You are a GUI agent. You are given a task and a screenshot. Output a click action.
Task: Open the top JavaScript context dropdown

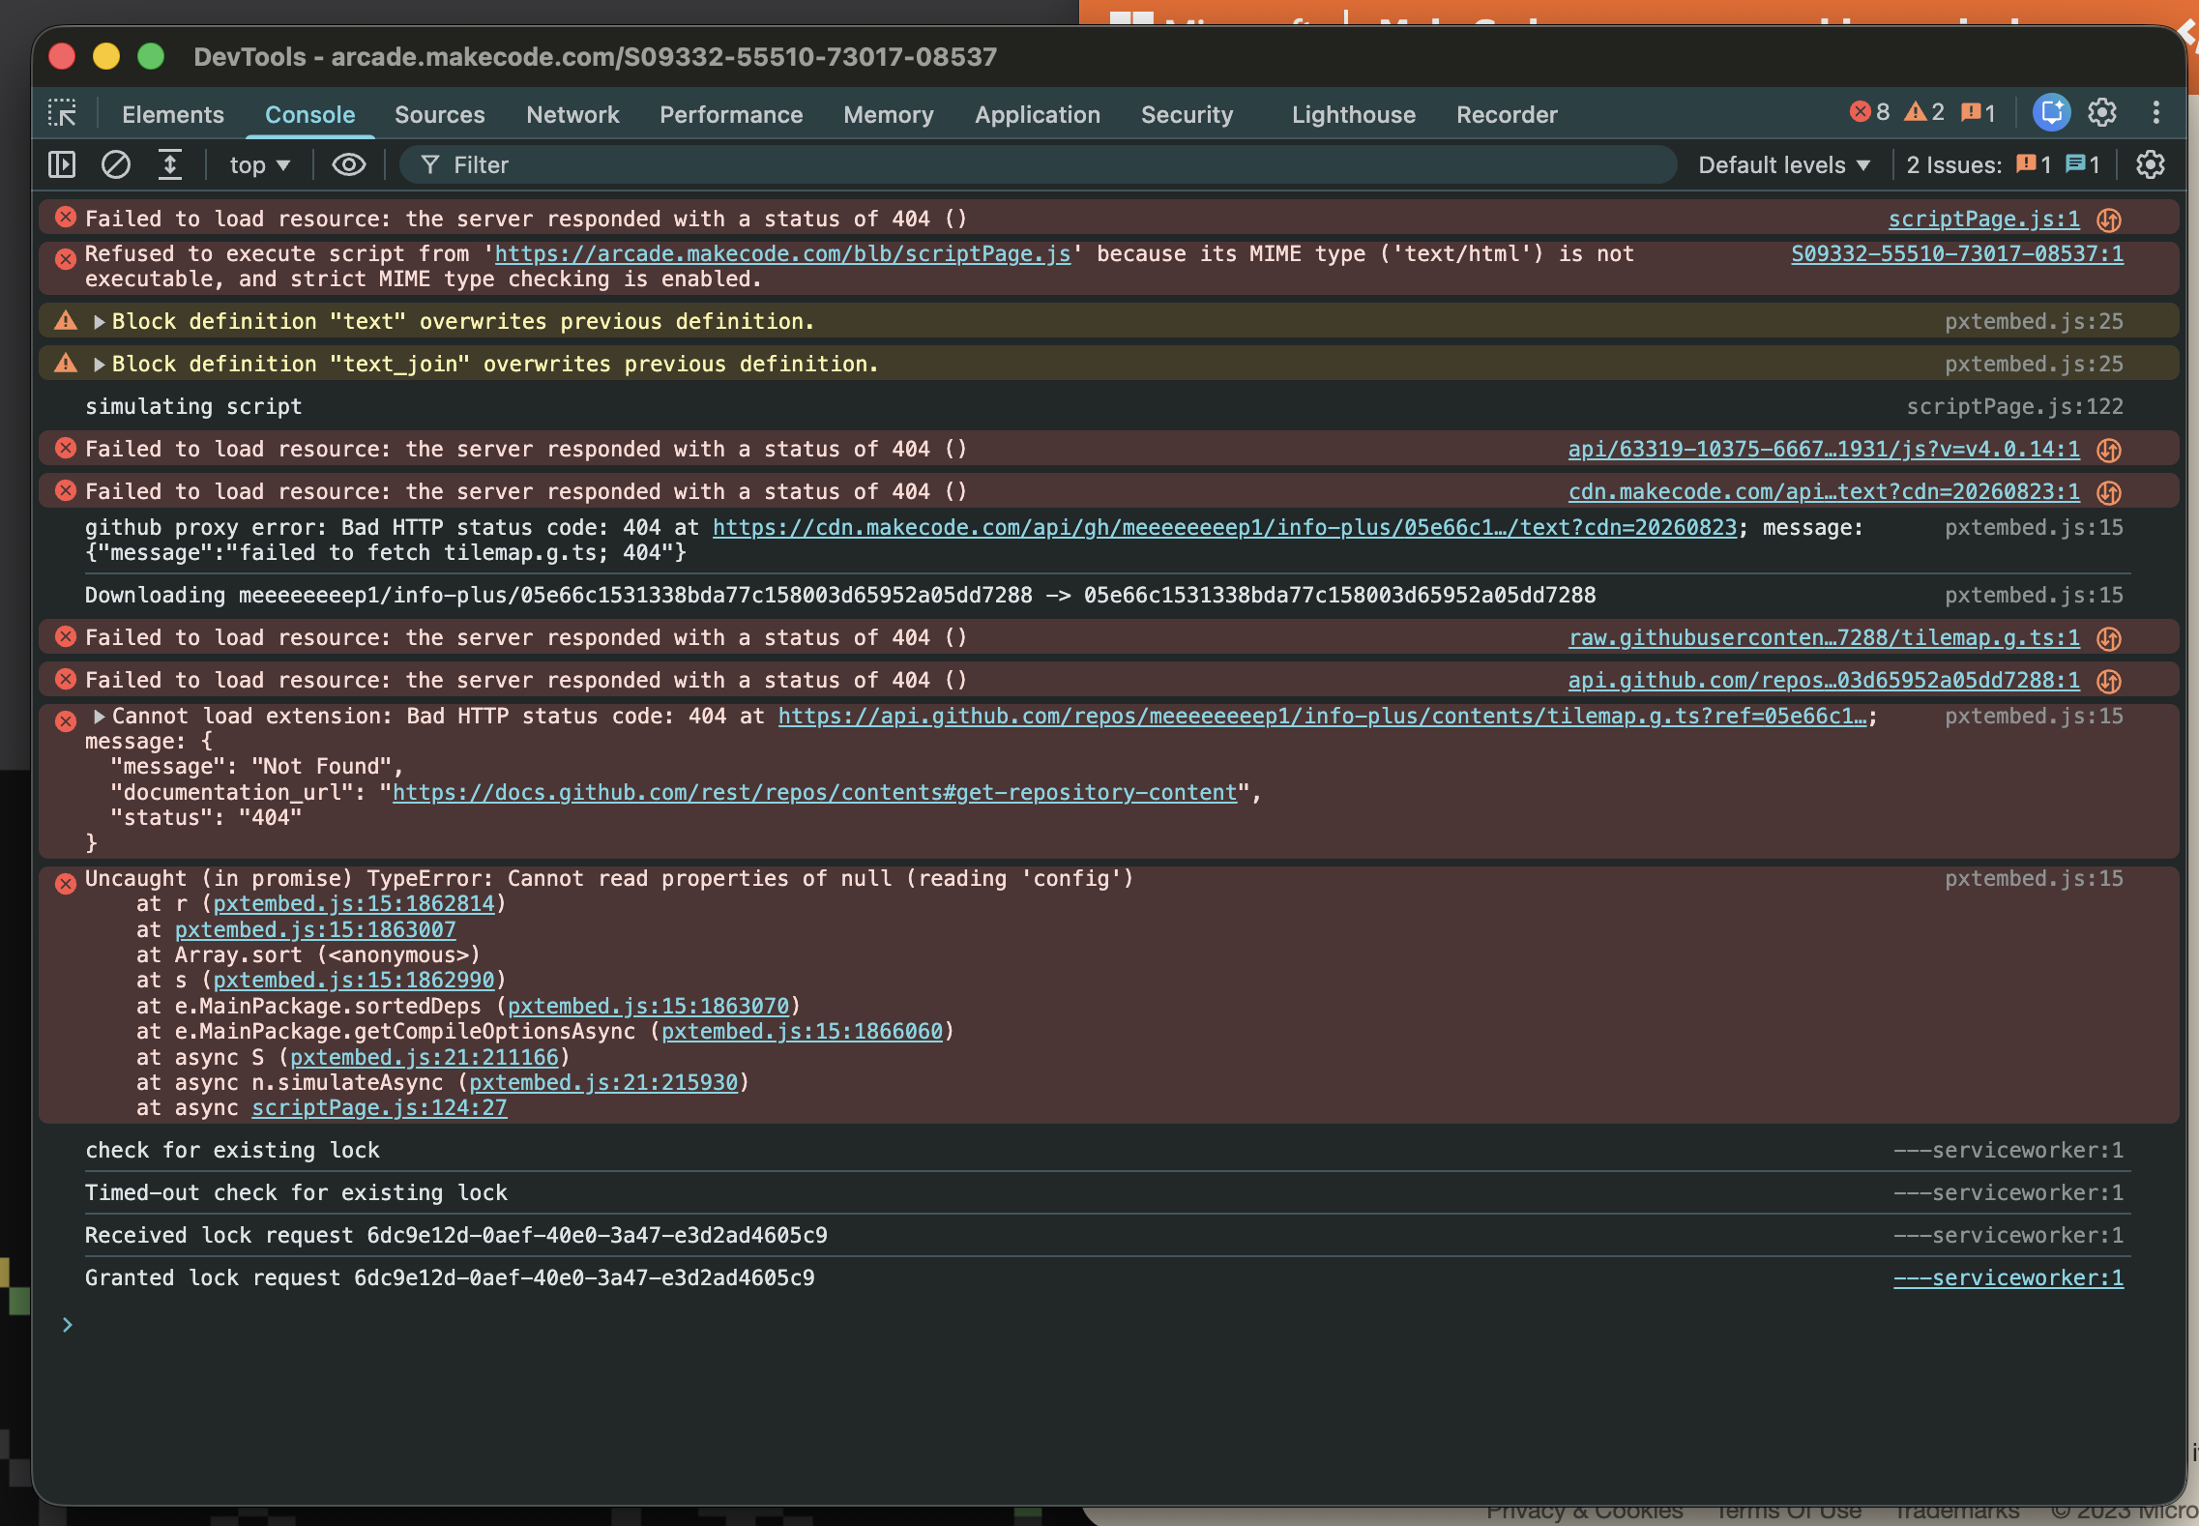(259, 165)
